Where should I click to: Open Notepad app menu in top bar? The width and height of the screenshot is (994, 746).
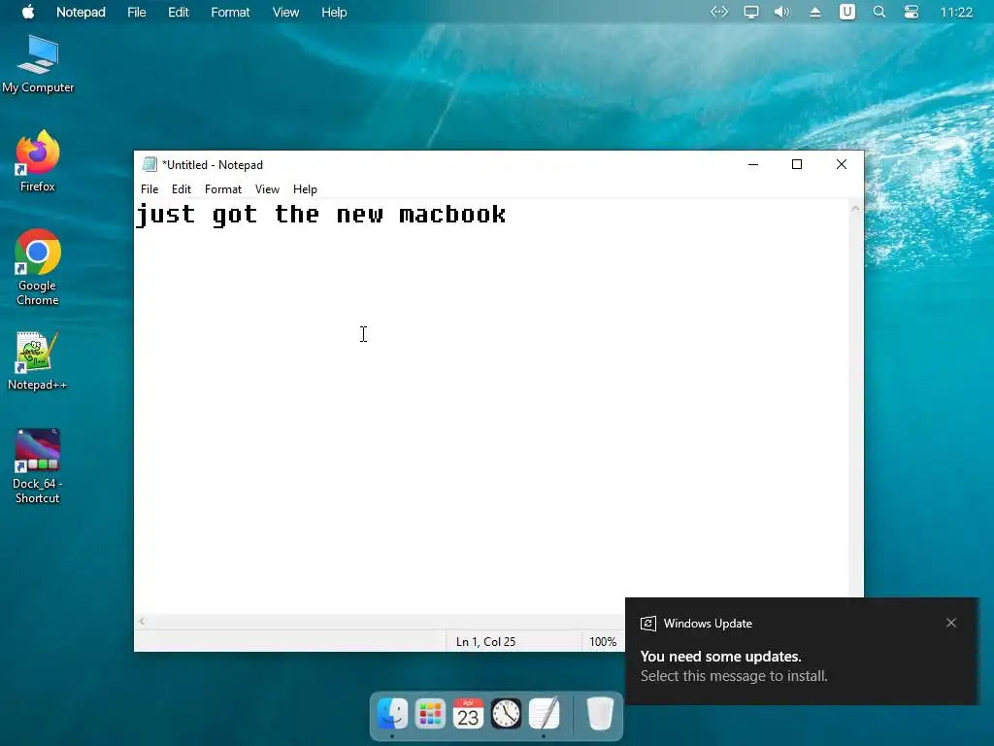coord(81,12)
